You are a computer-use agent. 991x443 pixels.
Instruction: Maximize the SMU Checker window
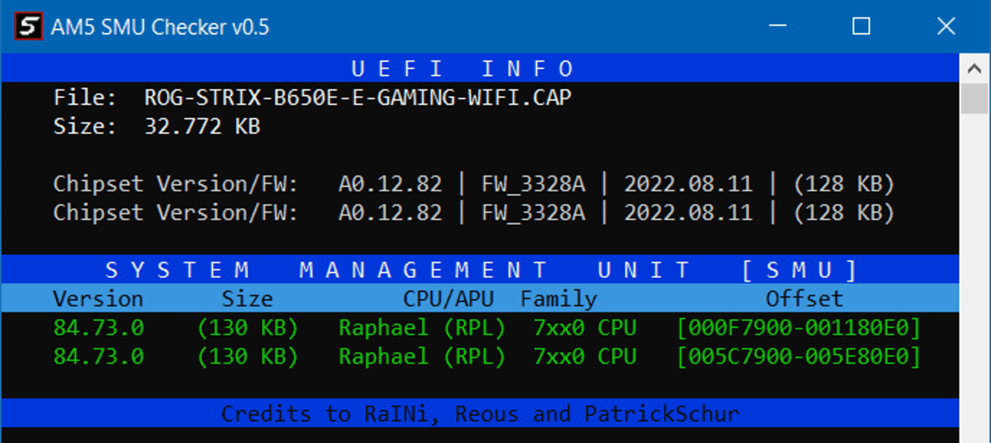tap(861, 26)
